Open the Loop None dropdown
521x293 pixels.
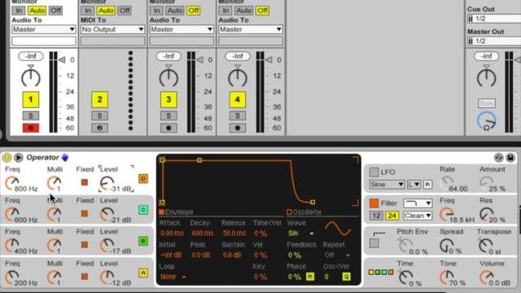[x=173, y=277]
